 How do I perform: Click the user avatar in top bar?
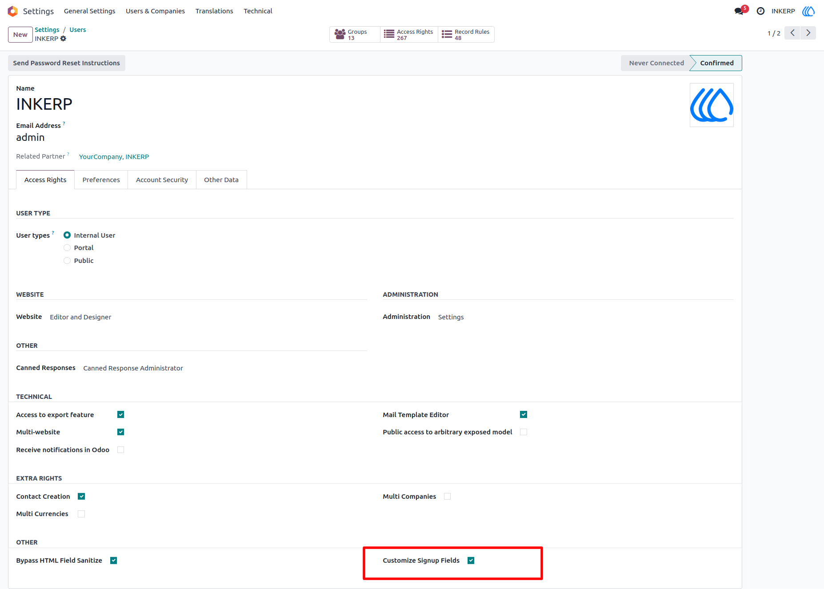pos(808,11)
